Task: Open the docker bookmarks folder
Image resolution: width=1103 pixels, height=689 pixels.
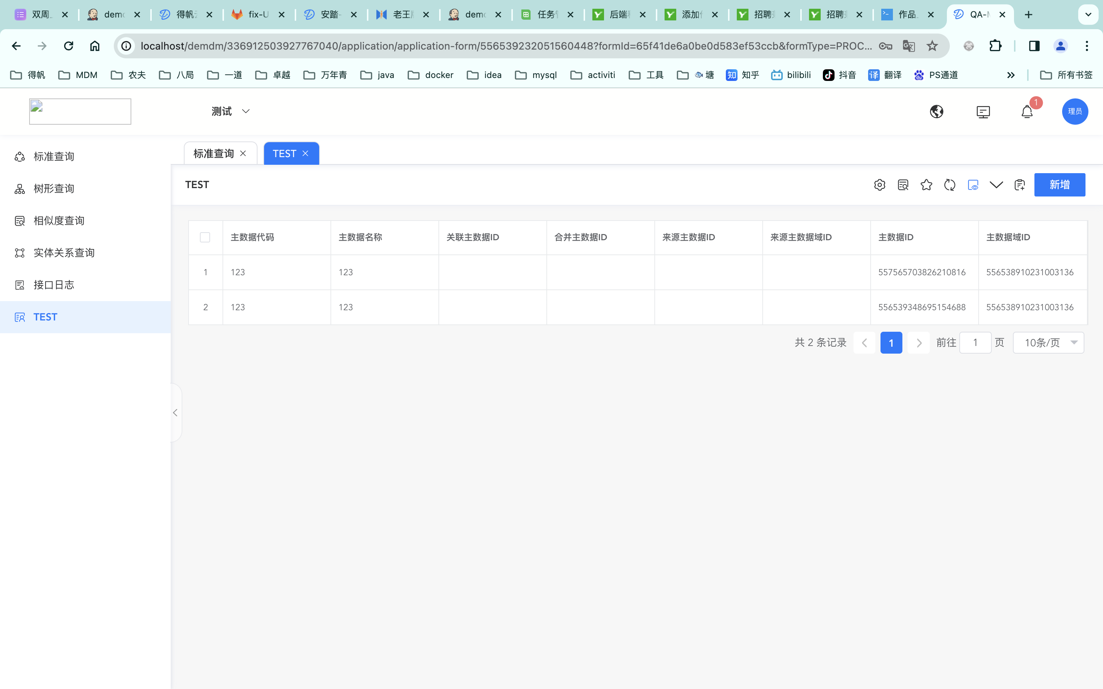Action: 430,75
